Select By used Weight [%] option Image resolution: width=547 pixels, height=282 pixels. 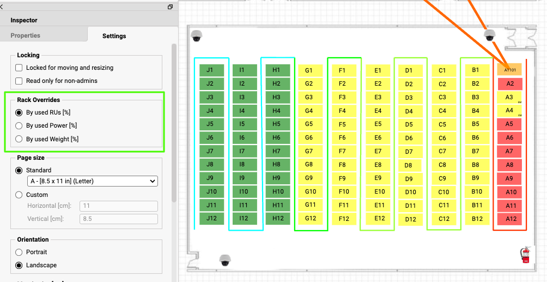pyautogui.click(x=20, y=139)
